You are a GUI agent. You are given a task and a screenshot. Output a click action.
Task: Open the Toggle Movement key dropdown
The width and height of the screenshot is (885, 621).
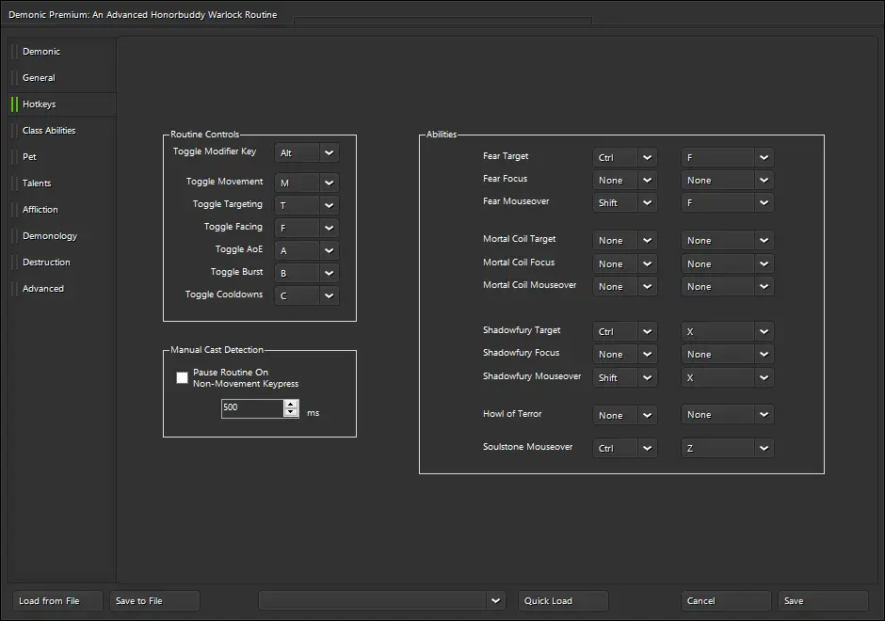(307, 183)
